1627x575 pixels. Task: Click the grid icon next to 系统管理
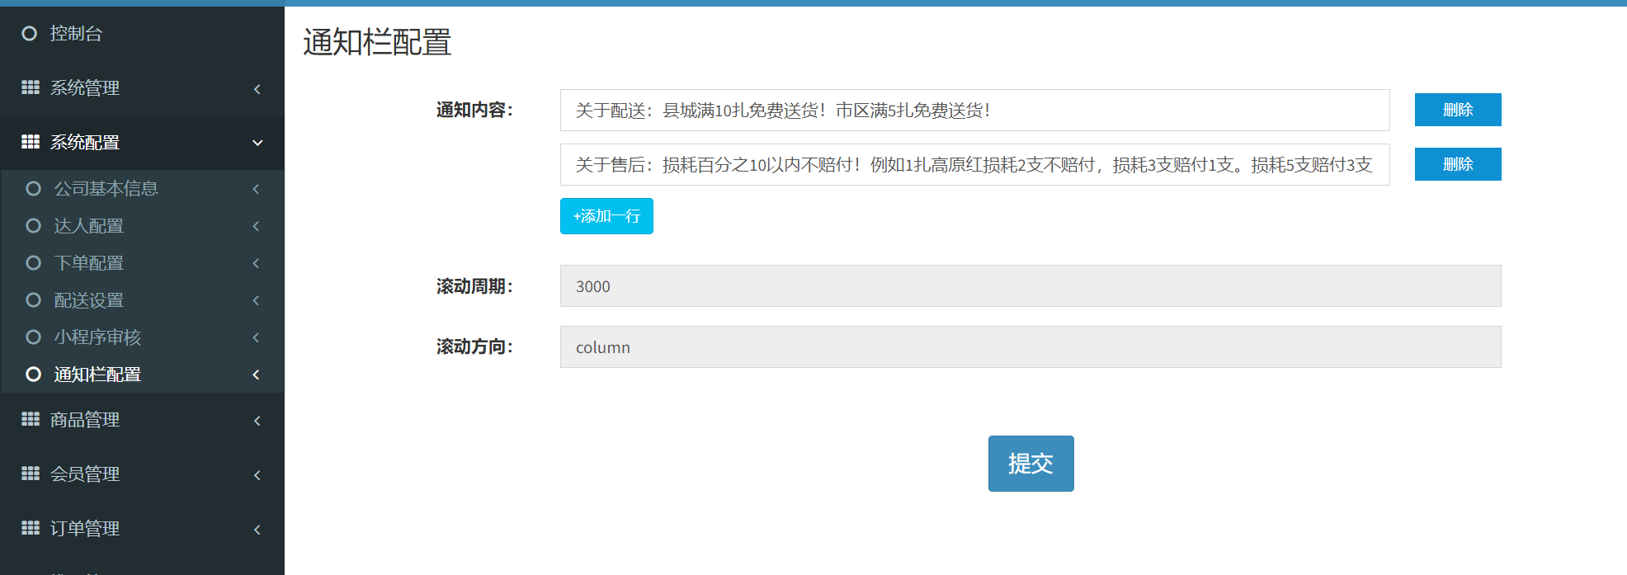[31, 87]
